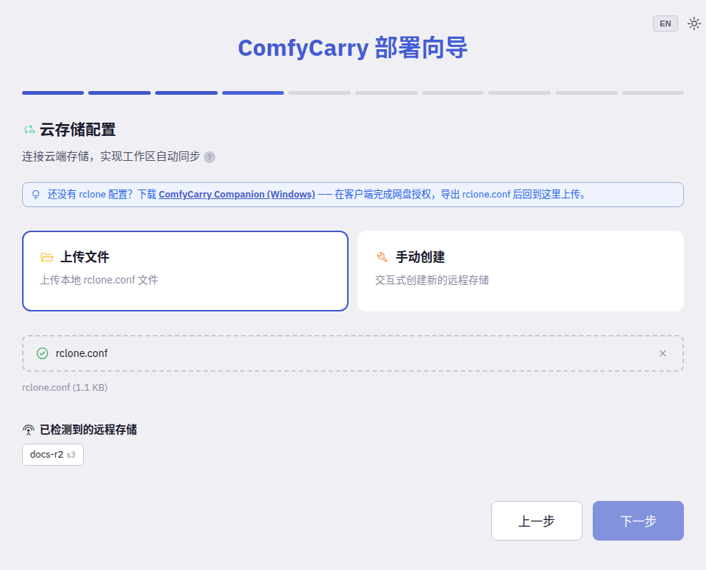Remove uploaded rclone.conf with X icon

tap(663, 353)
